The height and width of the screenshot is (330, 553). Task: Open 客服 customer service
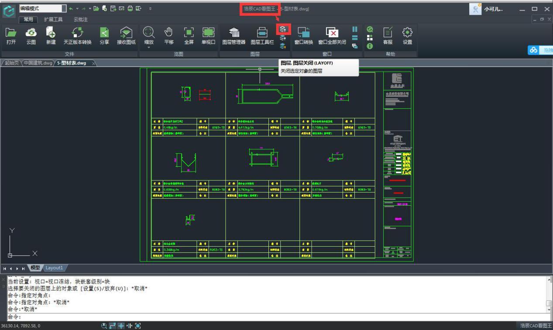(x=388, y=35)
